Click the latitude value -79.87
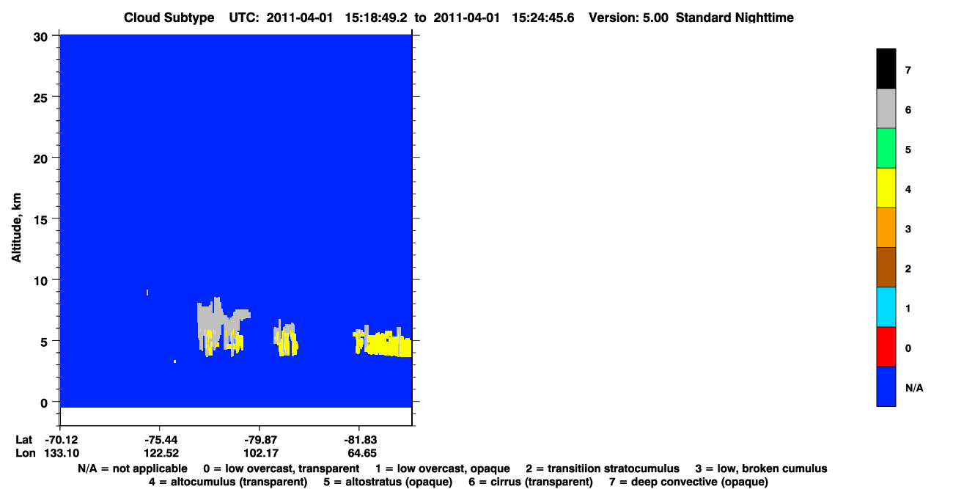953x489 pixels. point(260,440)
